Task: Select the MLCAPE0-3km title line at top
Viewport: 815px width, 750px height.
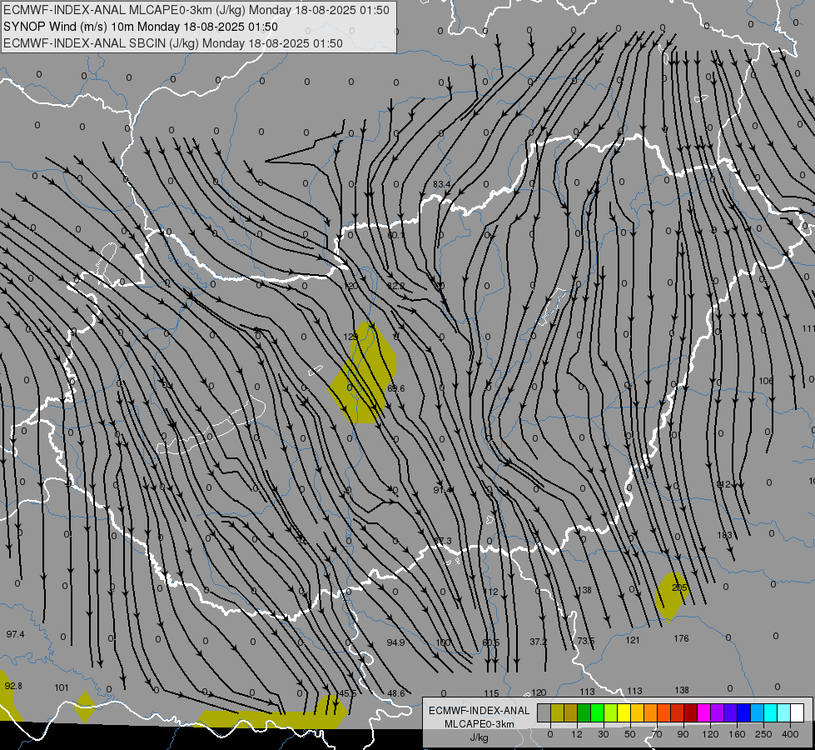Action: [196, 10]
